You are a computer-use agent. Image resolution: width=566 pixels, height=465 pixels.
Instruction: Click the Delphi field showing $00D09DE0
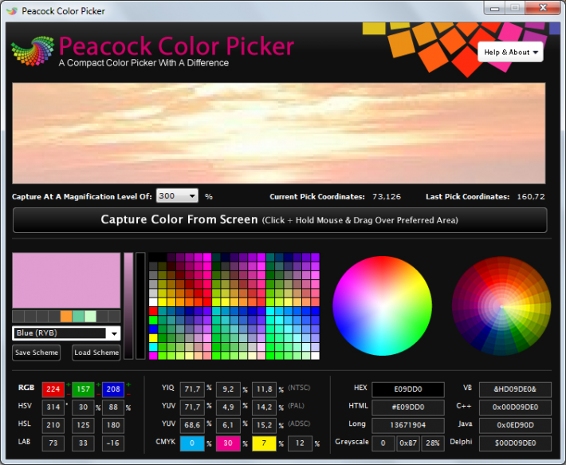pos(515,443)
